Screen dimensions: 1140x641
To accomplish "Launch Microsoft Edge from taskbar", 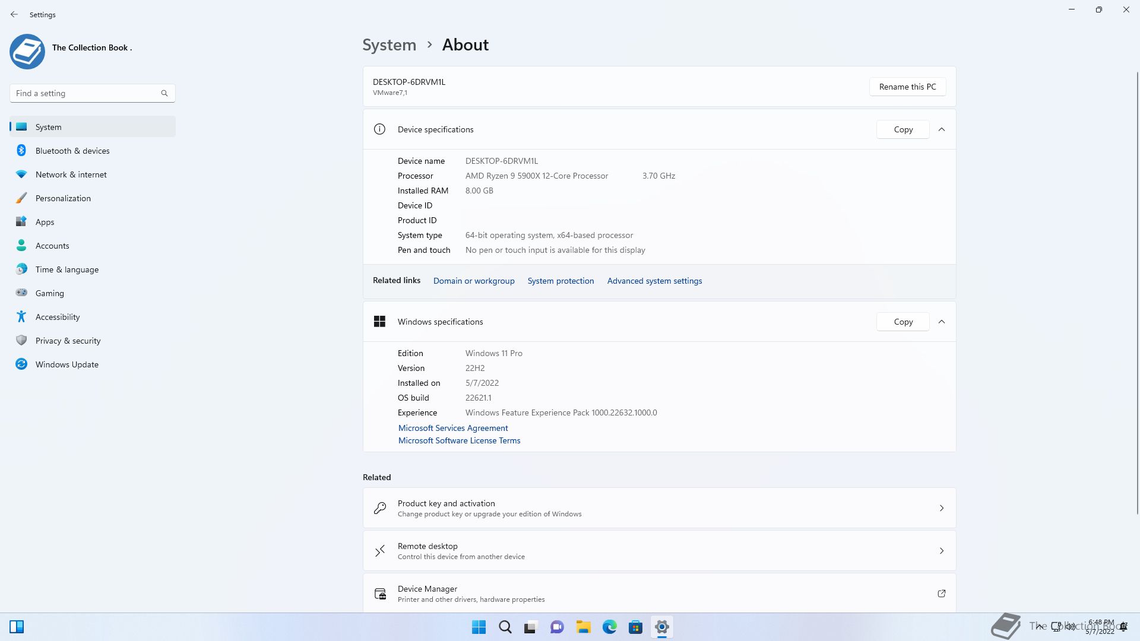I will click(610, 627).
